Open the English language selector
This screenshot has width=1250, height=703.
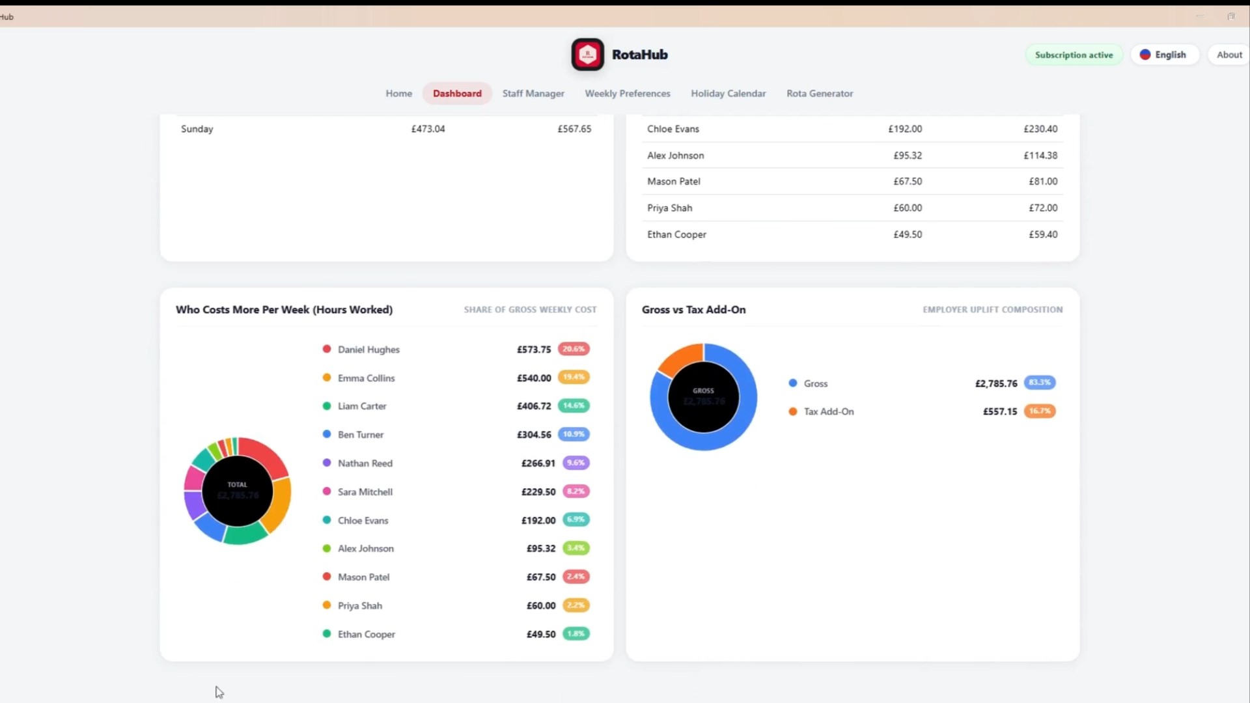pos(1164,55)
